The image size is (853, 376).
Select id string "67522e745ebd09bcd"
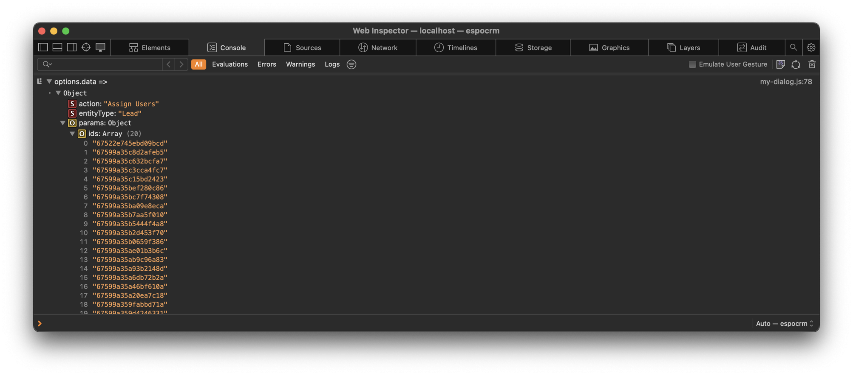(x=130, y=143)
